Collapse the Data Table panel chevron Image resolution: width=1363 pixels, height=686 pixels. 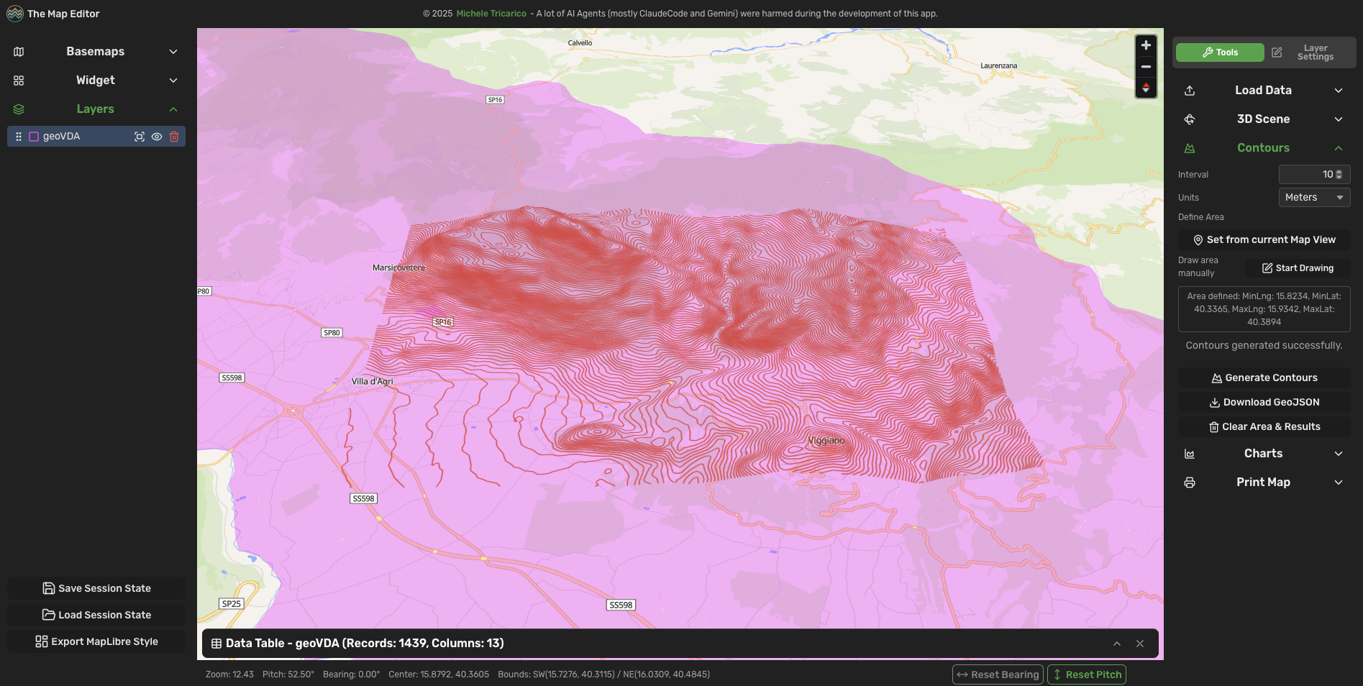(1116, 643)
